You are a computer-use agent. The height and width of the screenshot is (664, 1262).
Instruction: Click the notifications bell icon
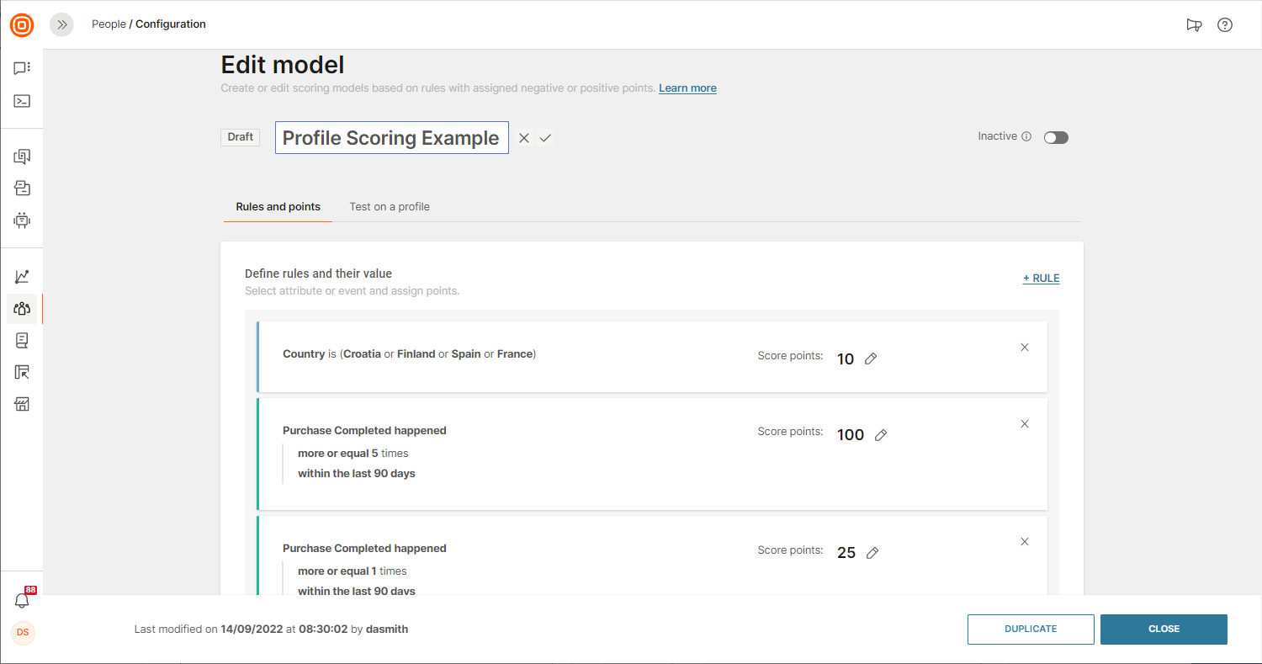coord(22,600)
